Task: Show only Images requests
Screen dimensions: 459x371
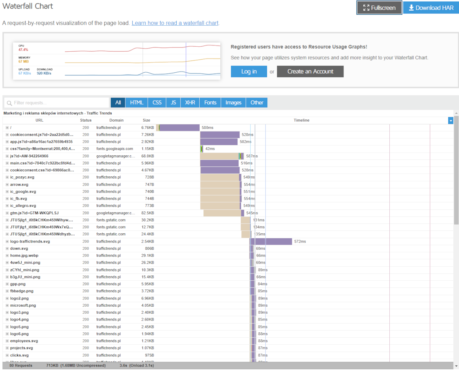Action: (x=233, y=103)
